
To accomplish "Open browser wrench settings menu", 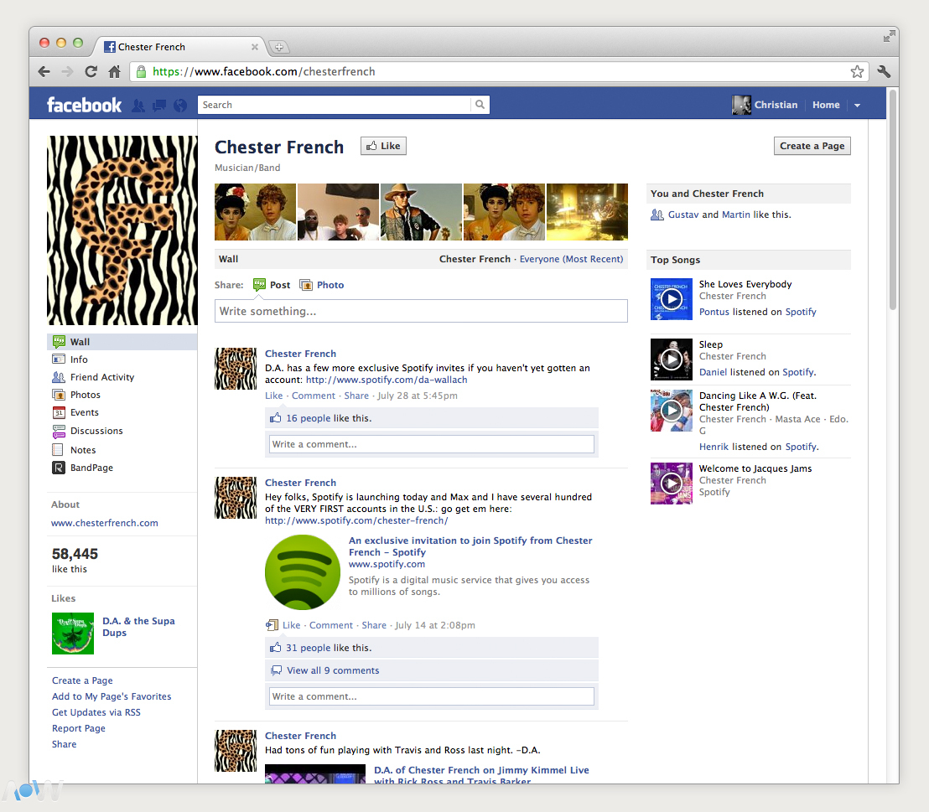I will (884, 72).
